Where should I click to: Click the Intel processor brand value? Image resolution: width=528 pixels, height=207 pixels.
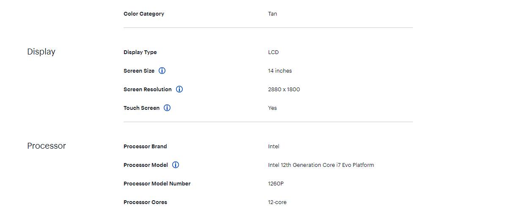[273, 146]
